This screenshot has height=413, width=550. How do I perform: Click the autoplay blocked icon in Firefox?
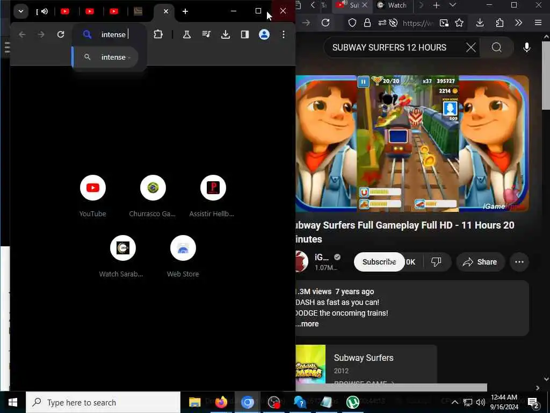(x=394, y=23)
